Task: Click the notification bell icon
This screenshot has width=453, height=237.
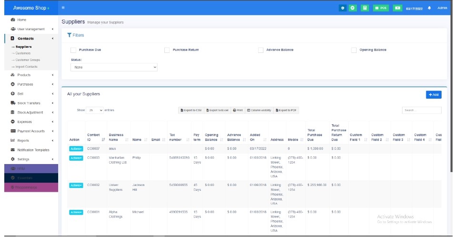Action: point(429,8)
